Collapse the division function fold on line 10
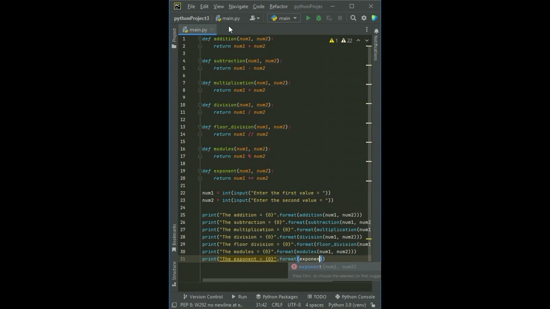This screenshot has width=550, height=309. (200, 105)
